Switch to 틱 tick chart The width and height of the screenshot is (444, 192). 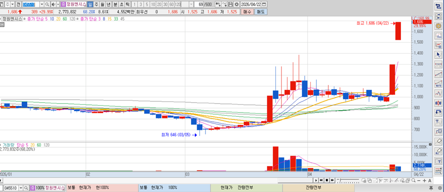[x=128, y=5]
